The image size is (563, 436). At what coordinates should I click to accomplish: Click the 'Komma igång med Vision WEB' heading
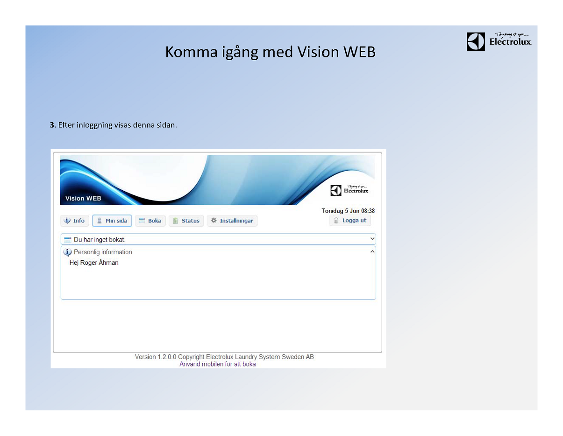(271, 52)
